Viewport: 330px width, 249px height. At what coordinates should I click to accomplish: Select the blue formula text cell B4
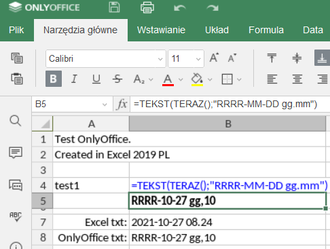227,185
